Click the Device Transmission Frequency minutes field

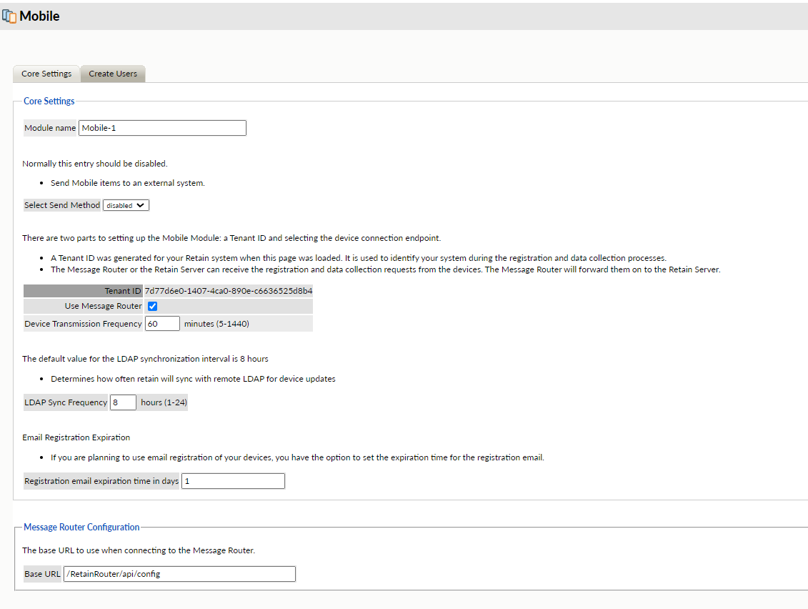coord(162,324)
